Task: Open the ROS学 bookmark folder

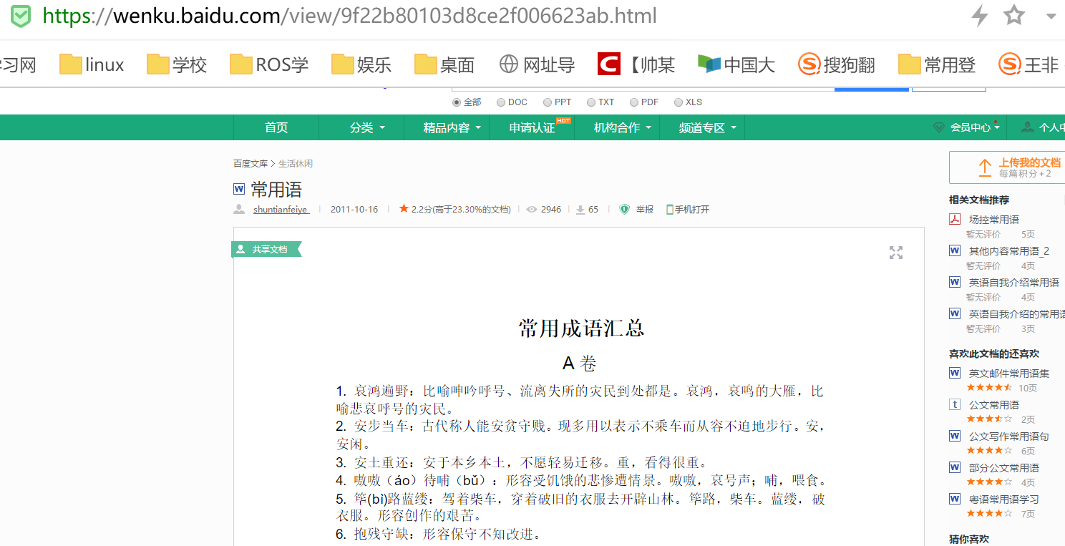Action: point(269,64)
